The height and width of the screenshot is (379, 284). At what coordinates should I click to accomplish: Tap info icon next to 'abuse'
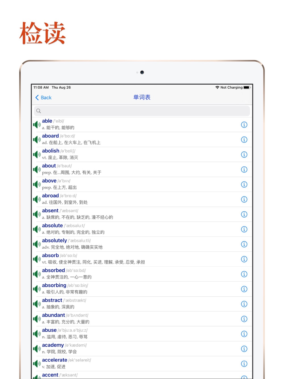click(x=244, y=334)
